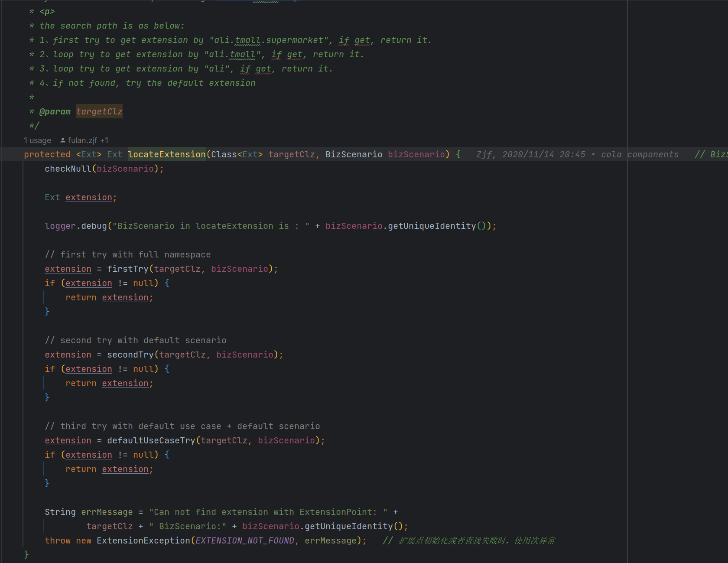This screenshot has height=563, width=728.
Task: Click the inline blame annotation 'Zjf, 2020/11/14'
Action: pos(530,155)
